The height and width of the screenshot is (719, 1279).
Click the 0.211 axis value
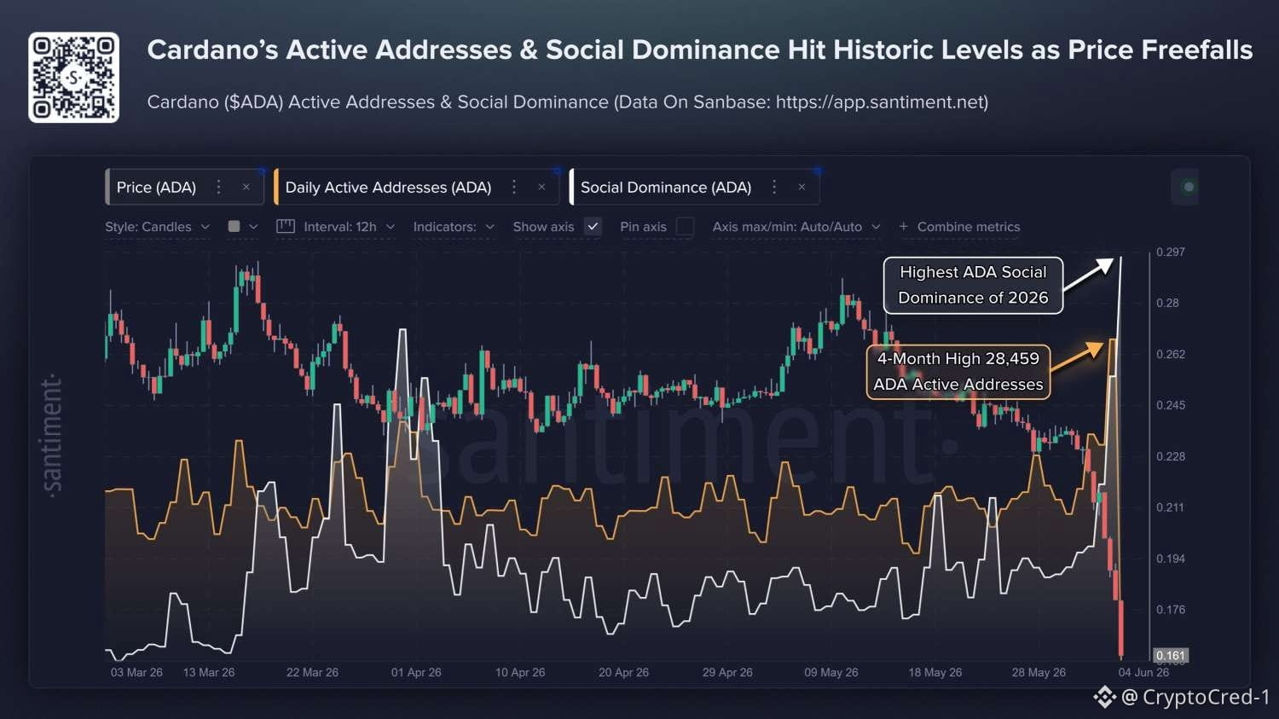coord(1171,507)
